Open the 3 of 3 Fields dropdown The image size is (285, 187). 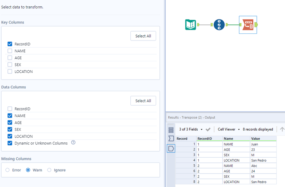[191, 129]
